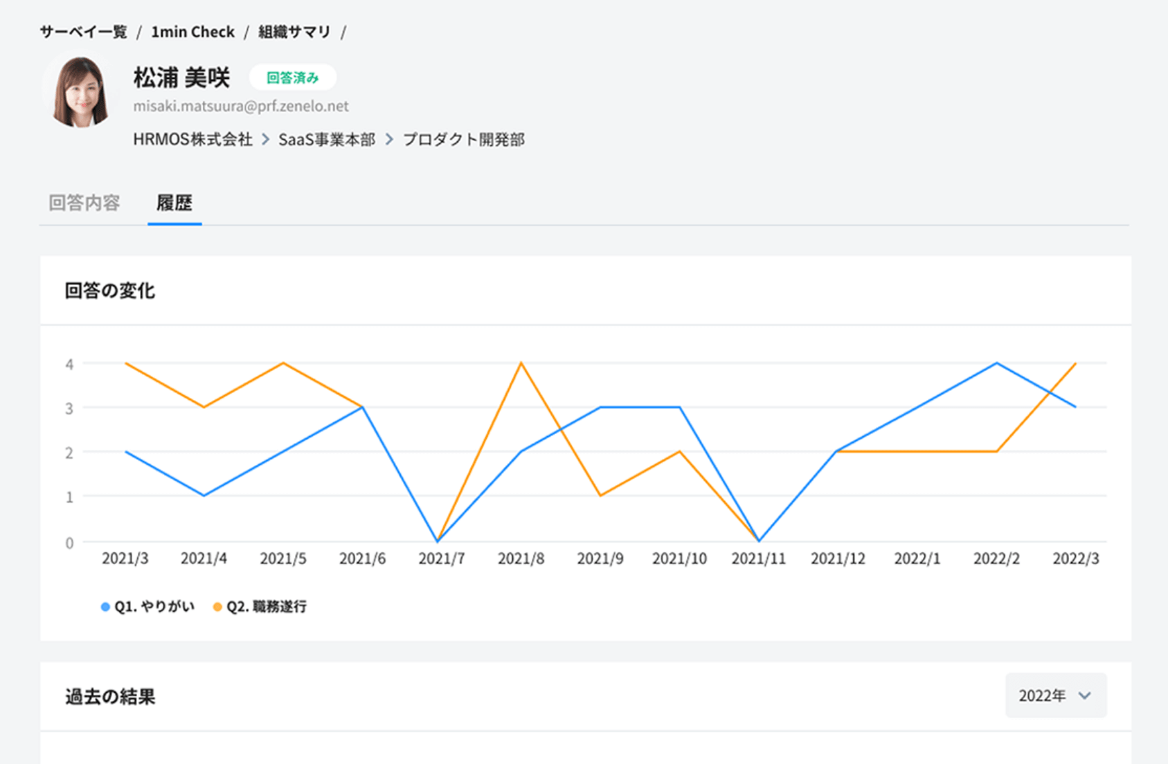
Task: Toggle Q1. やりがい legend series
Action: tap(154, 607)
